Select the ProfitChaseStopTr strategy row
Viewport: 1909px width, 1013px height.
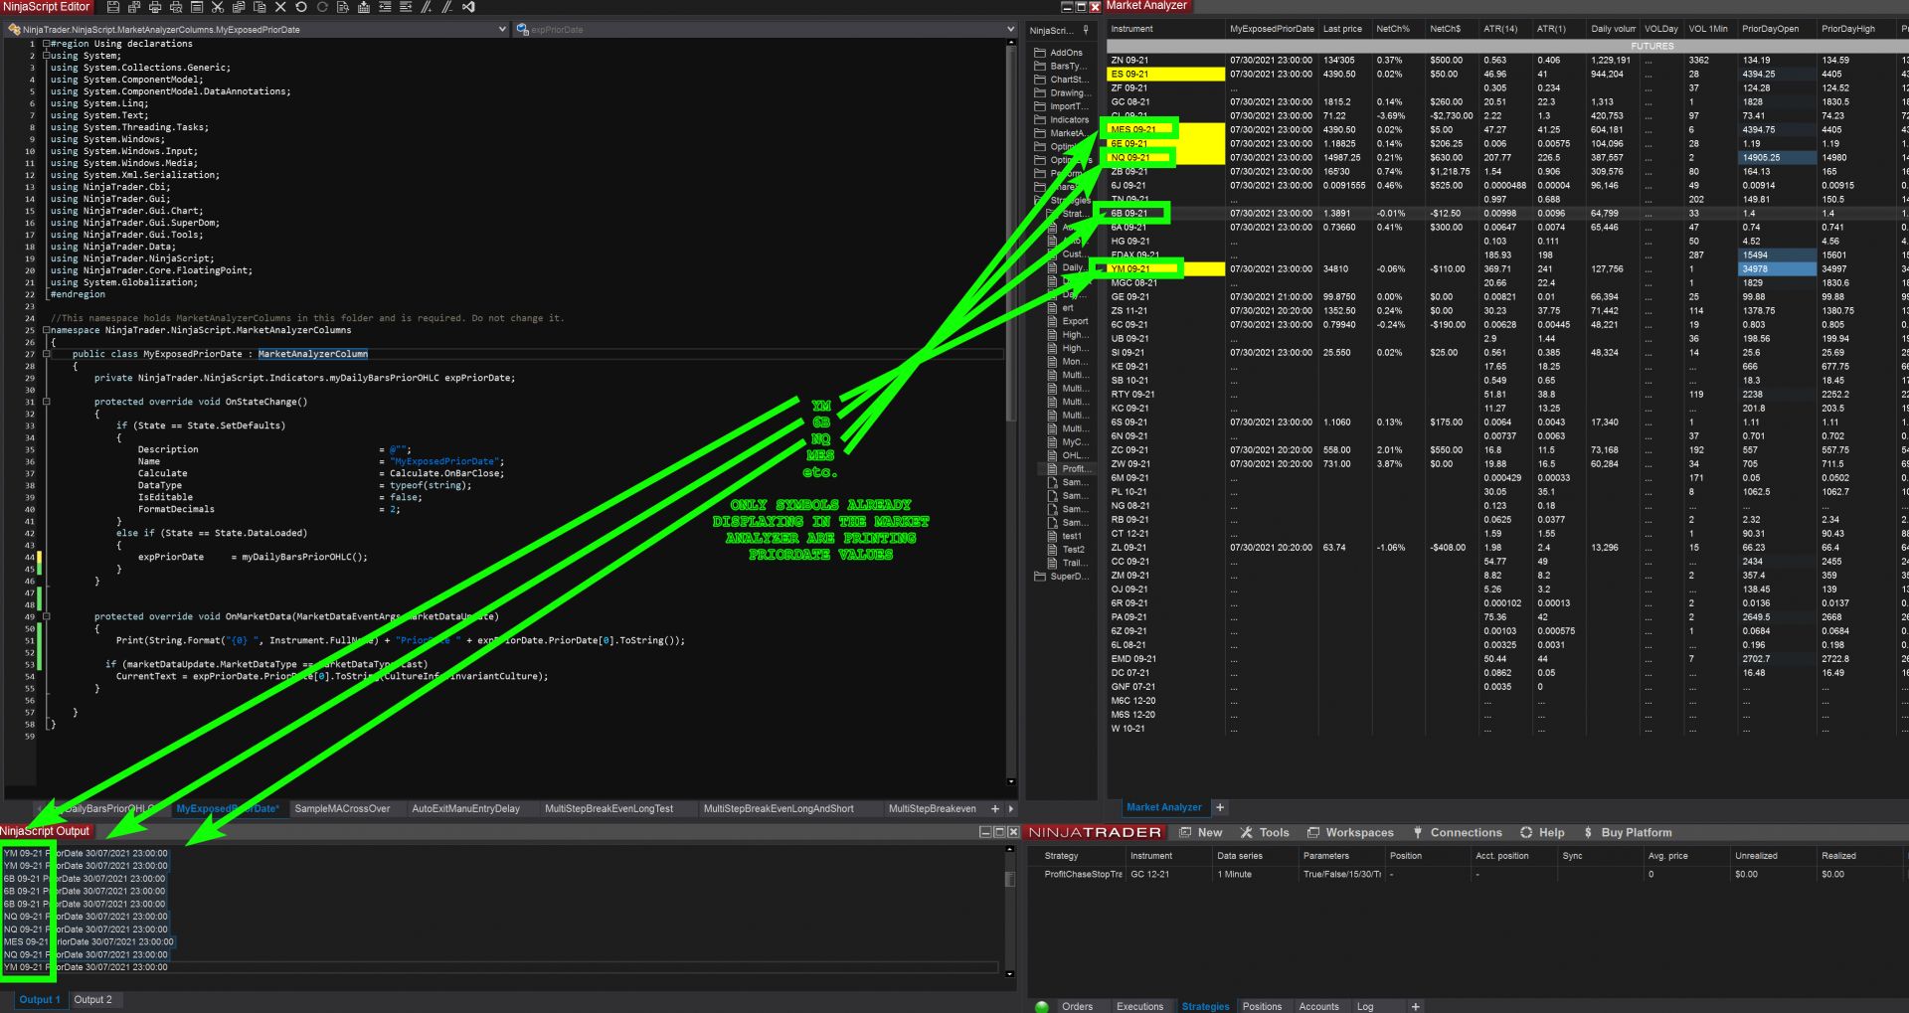tap(1467, 875)
